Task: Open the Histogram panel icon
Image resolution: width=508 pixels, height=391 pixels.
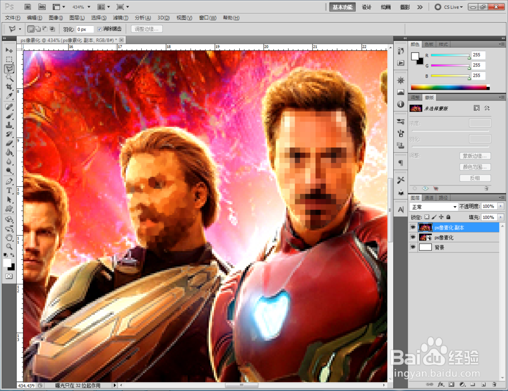Action: (401, 92)
